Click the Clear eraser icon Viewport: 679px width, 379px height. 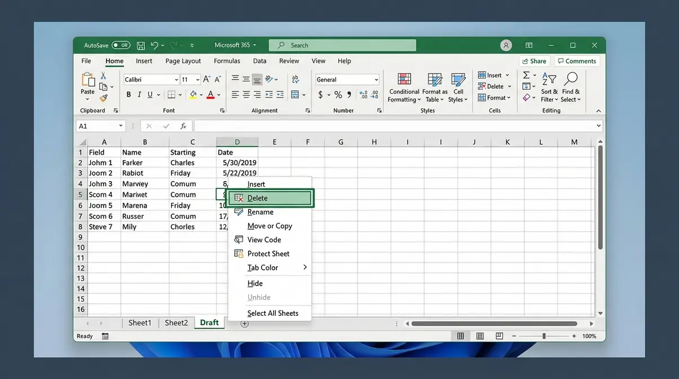[526, 98]
